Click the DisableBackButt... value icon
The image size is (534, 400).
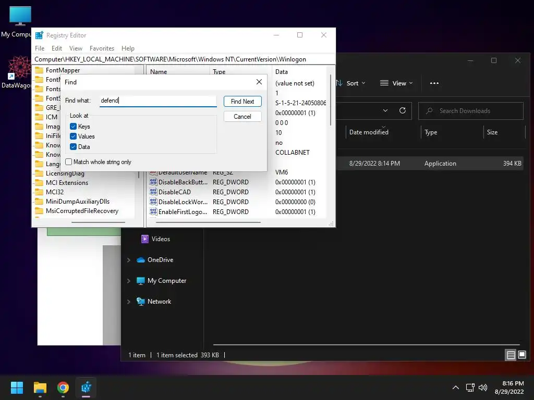[153, 182]
